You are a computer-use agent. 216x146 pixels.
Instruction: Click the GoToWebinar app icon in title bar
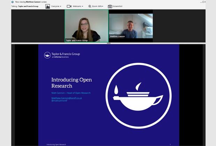[13, 2]
